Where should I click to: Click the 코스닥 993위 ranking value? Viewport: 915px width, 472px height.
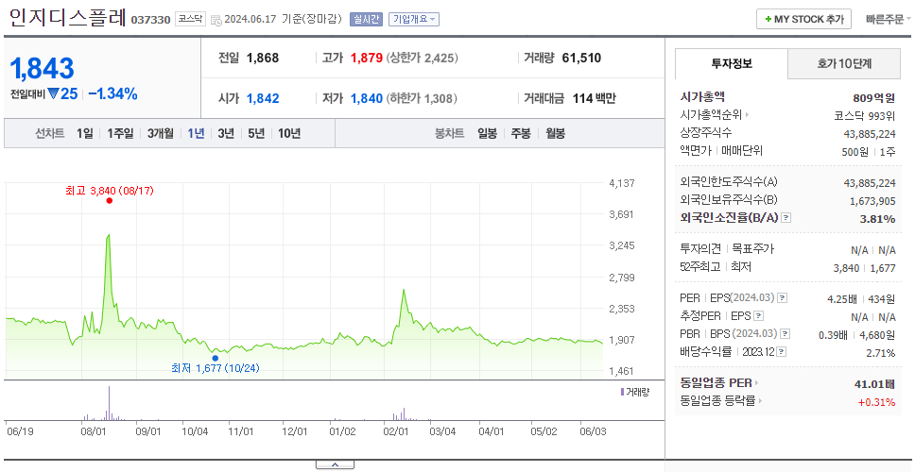coord(865,115)
